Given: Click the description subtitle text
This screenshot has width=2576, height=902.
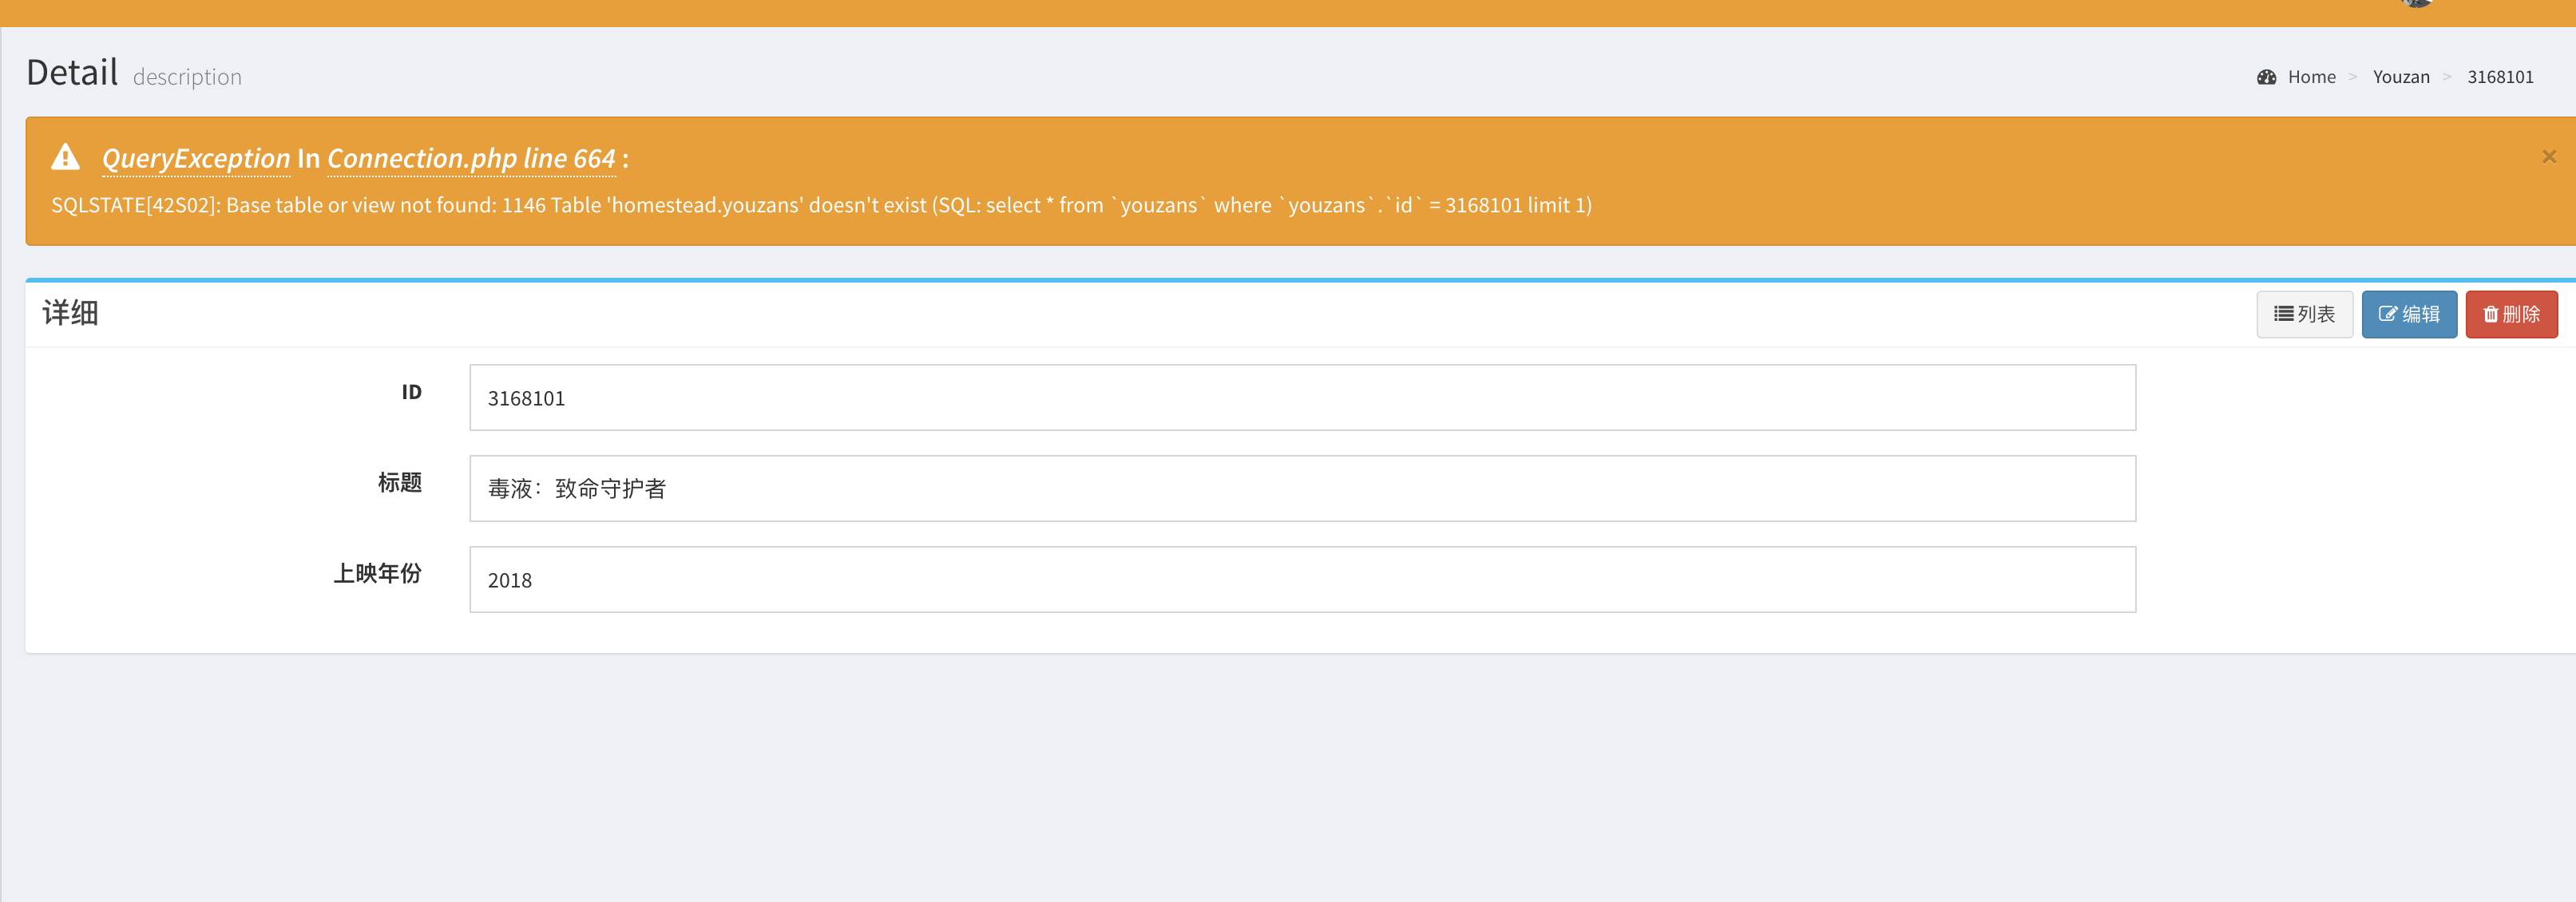Looking at the screenshot, I should 187,77.
